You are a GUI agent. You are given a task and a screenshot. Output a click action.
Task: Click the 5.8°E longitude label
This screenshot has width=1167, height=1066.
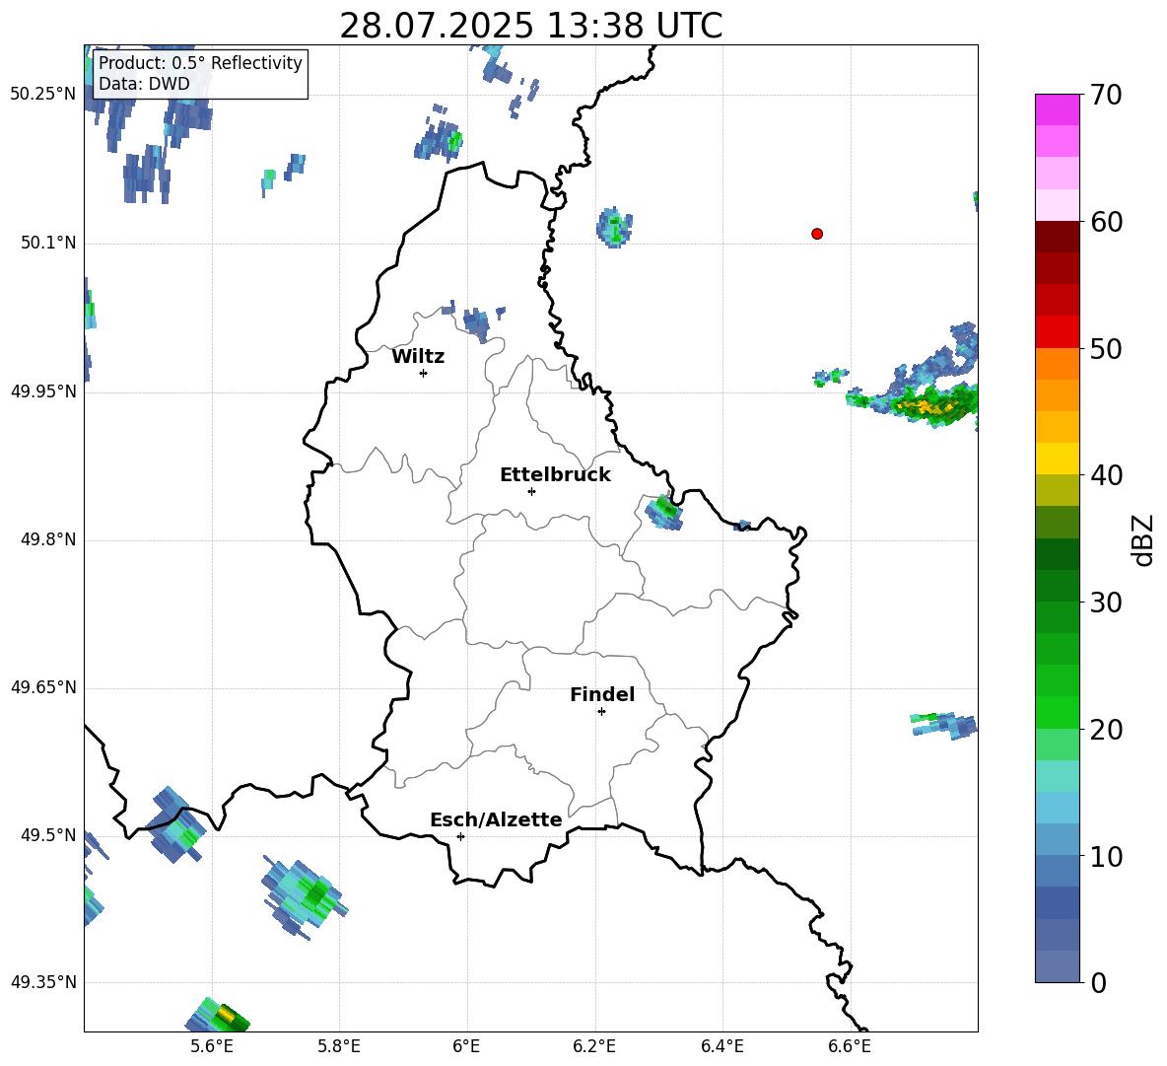click(x=339, y=1046)
